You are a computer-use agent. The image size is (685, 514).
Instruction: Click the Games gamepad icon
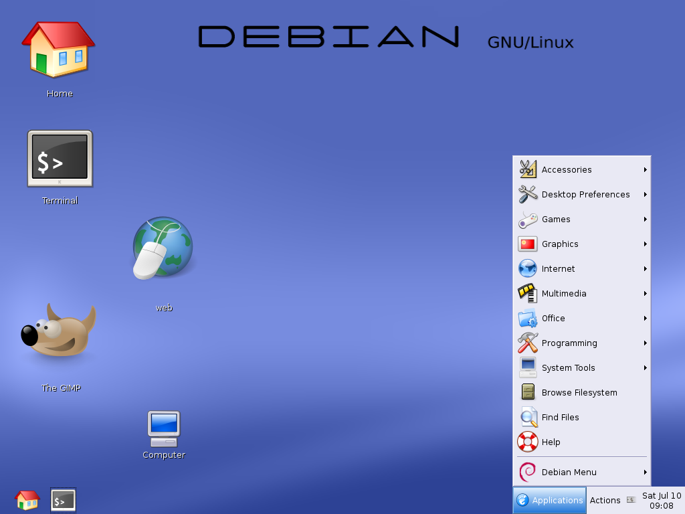point(528,219)
